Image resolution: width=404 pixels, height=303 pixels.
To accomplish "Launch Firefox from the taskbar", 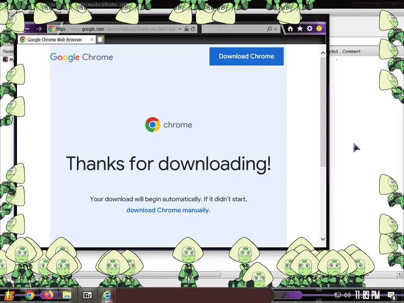I will 49,295.
